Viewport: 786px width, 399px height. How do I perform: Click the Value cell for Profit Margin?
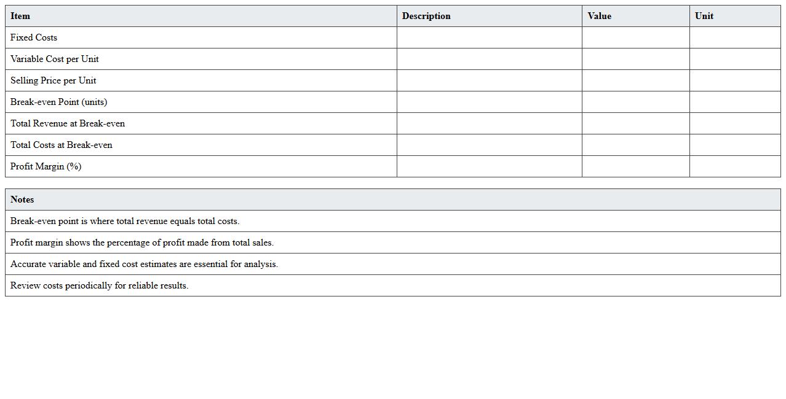pyautogui.click(x=635, y=166)
